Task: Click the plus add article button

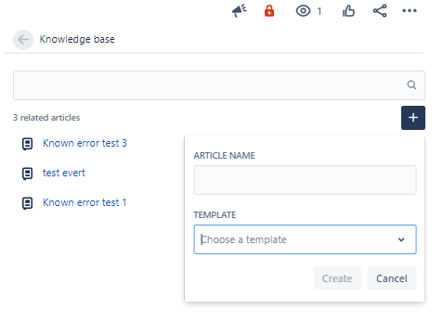Action: (x=413, y=118)
